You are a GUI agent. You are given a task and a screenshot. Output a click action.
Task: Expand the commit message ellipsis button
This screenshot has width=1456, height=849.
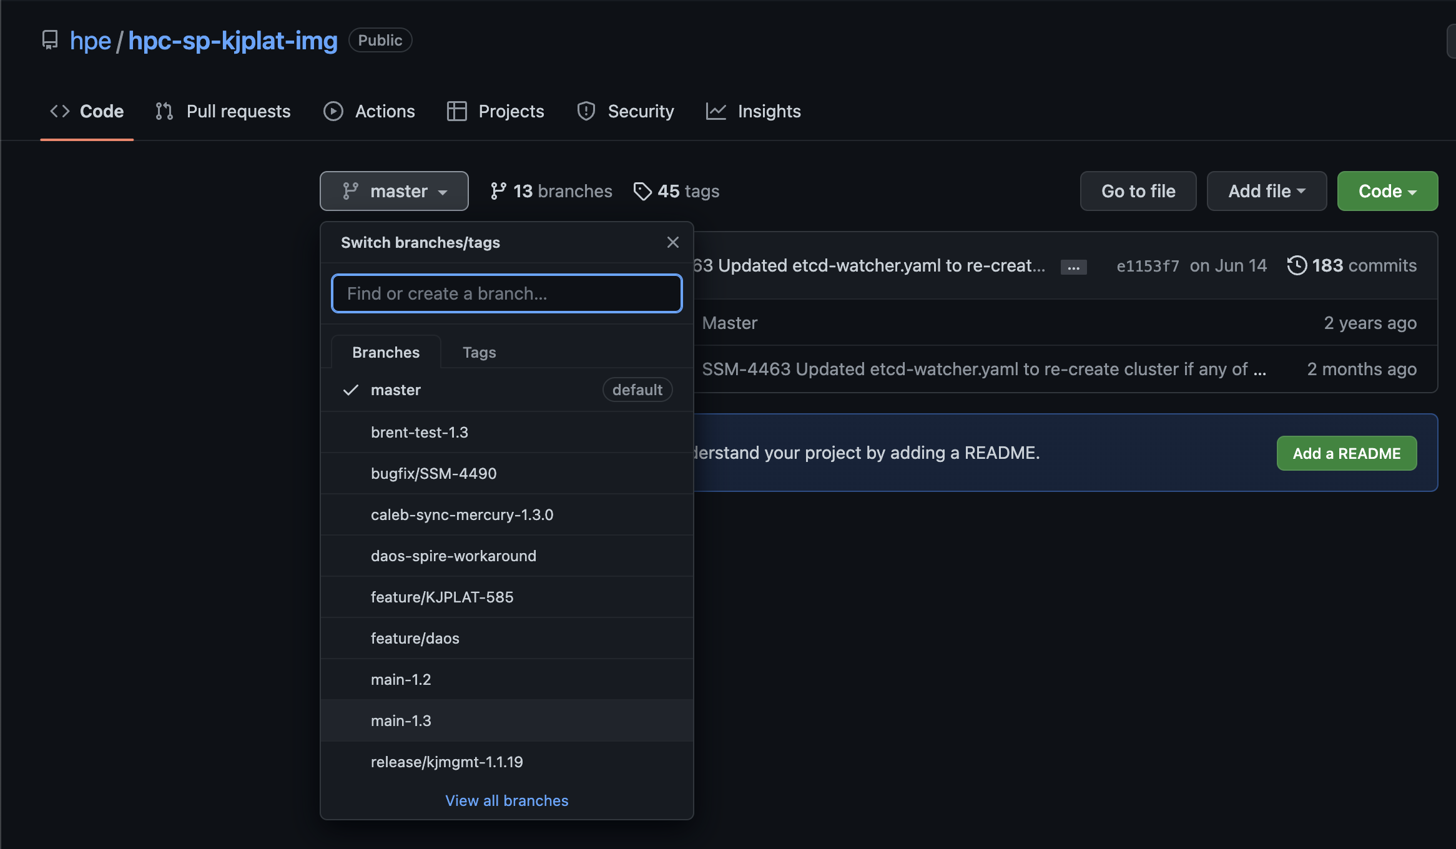1074,267
